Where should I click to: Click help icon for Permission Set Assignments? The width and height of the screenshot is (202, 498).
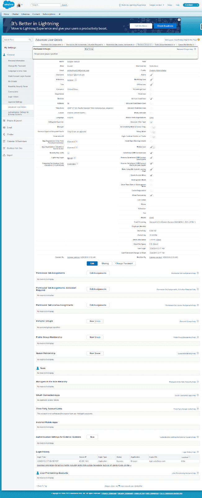tap(198, 273)
